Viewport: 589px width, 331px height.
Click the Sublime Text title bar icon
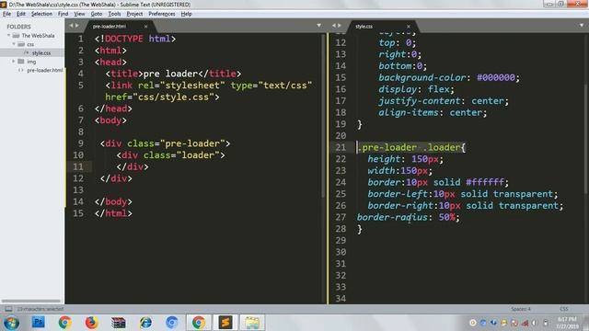point(4,5)
